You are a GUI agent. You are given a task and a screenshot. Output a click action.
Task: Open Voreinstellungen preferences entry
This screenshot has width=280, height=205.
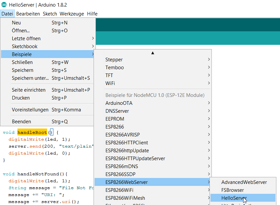[x=30, y=110]
